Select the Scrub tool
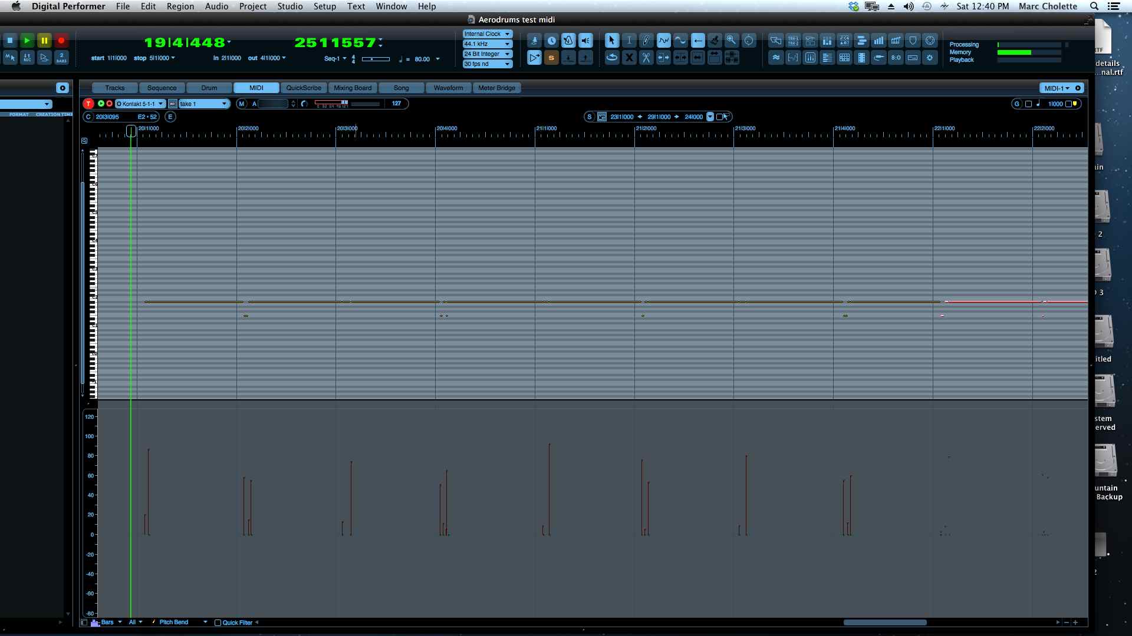The width and height of the screenshot is (1132, 636). point(749,40)
